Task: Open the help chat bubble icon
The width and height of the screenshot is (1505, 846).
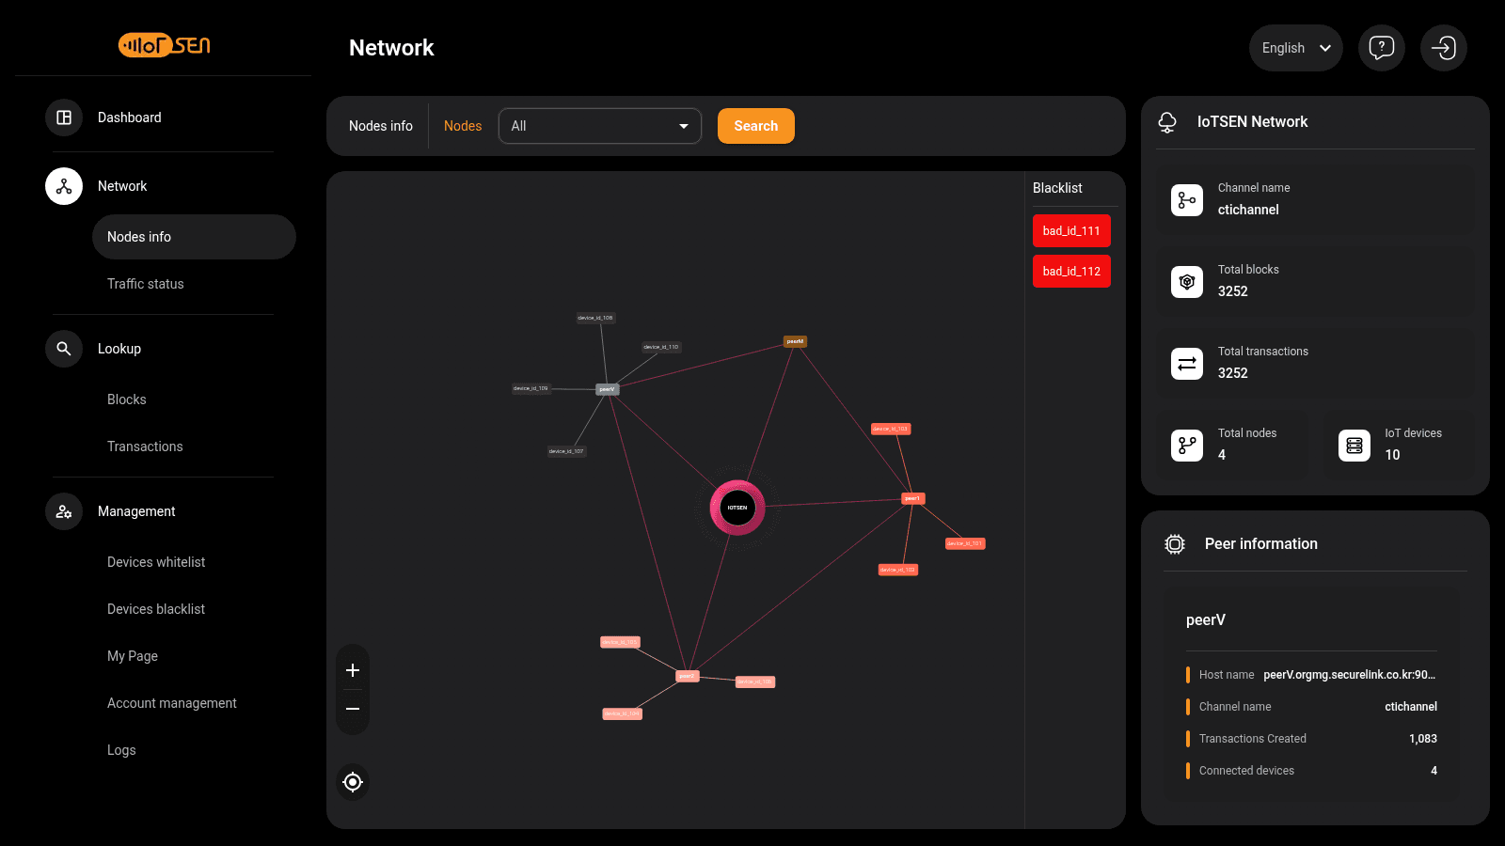Action: coord(1382,48)
